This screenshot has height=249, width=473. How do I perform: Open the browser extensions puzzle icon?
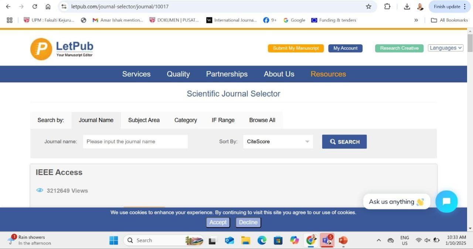point(387,7)
